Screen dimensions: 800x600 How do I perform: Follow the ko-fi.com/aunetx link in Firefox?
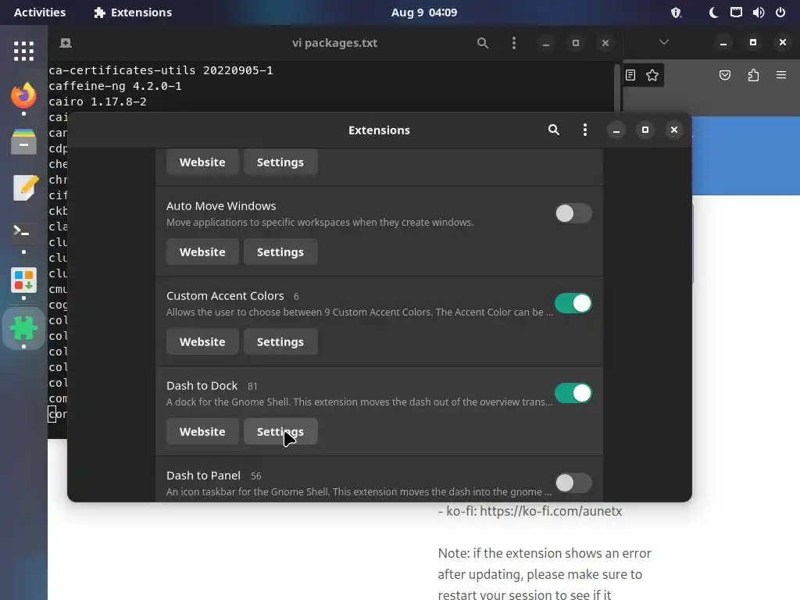[551, 511]
